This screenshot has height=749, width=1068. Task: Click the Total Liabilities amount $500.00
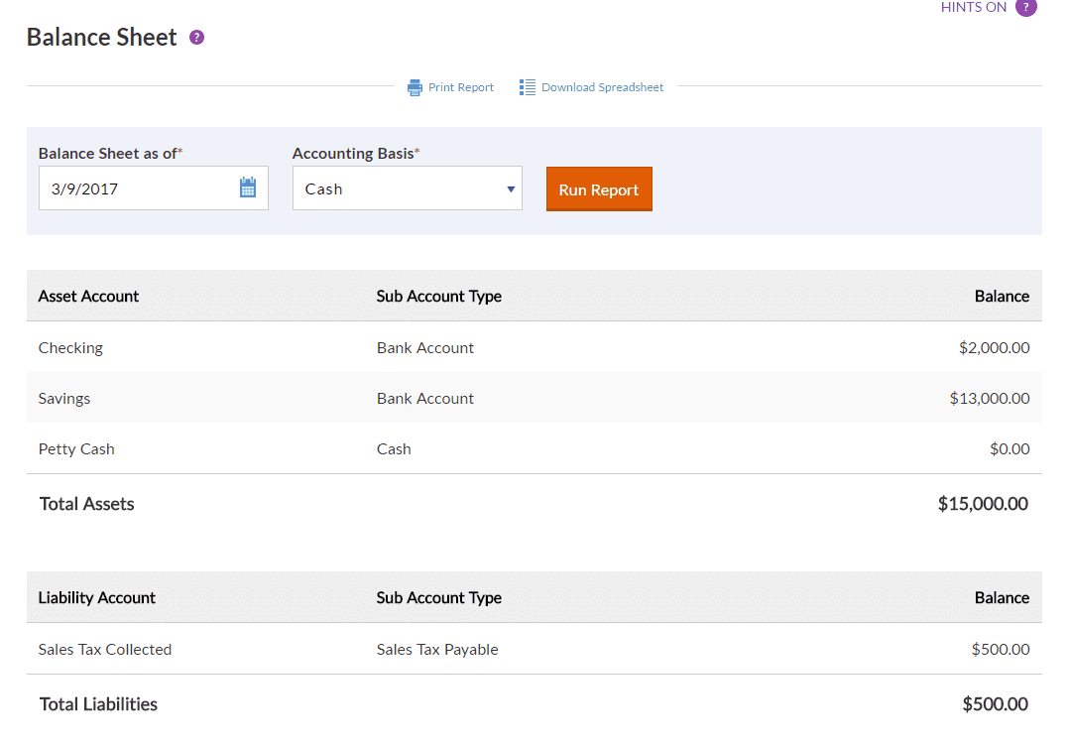point(995,704)
